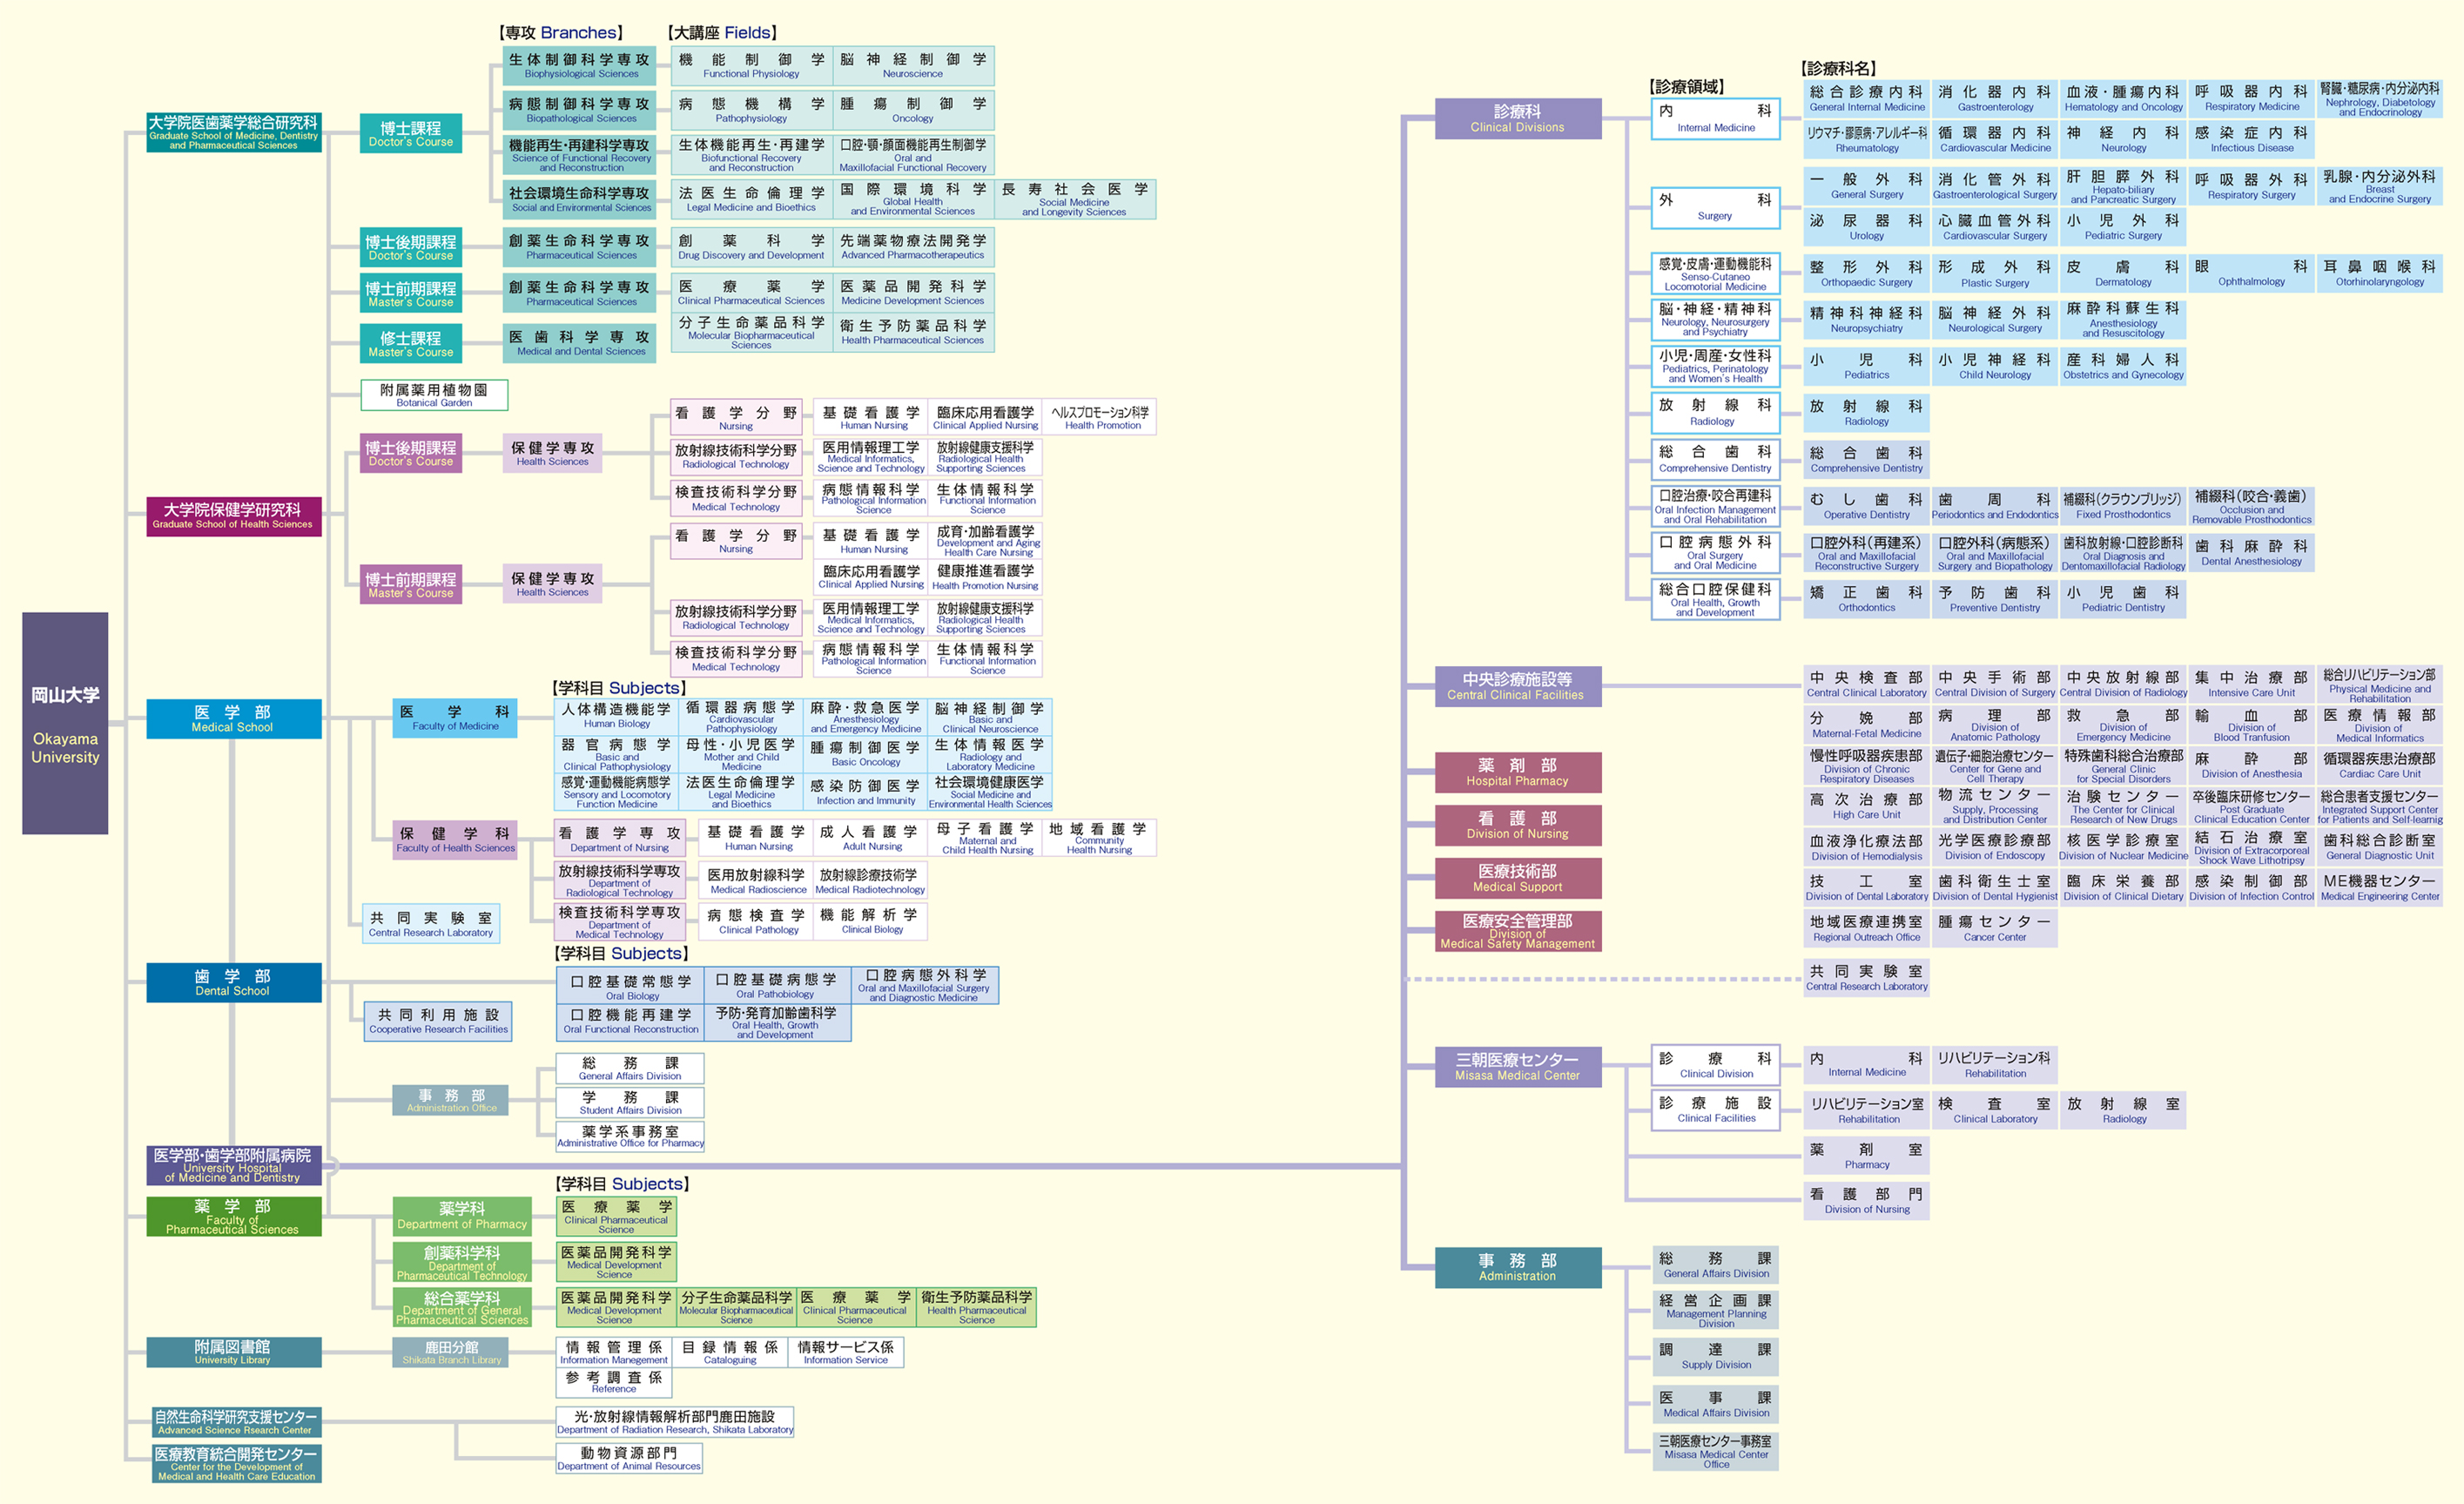The image size is (2464, 1504).
Task: Click the Neuroscience field cell
Action: [x=913, y=66]
